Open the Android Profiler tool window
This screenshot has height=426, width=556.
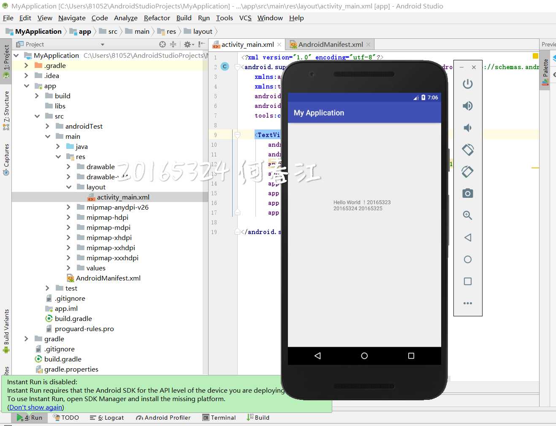[163, 418]
